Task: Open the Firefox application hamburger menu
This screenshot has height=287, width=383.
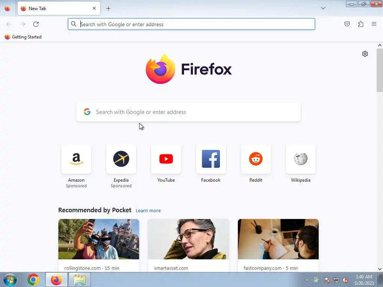Action: click(x=374, y=24)
